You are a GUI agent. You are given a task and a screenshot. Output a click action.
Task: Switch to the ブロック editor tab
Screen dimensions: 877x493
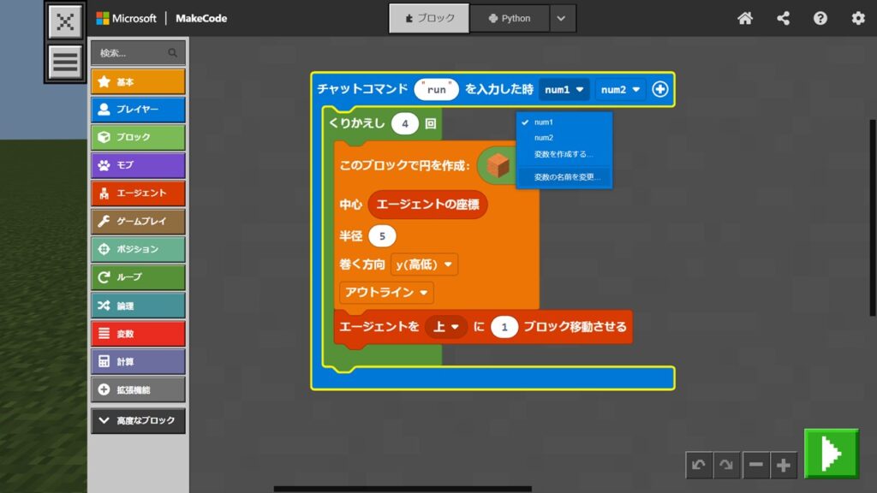tap(428, 18)
